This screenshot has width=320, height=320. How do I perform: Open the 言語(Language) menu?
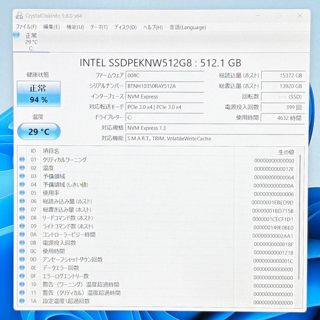click(x=188, y=27)
